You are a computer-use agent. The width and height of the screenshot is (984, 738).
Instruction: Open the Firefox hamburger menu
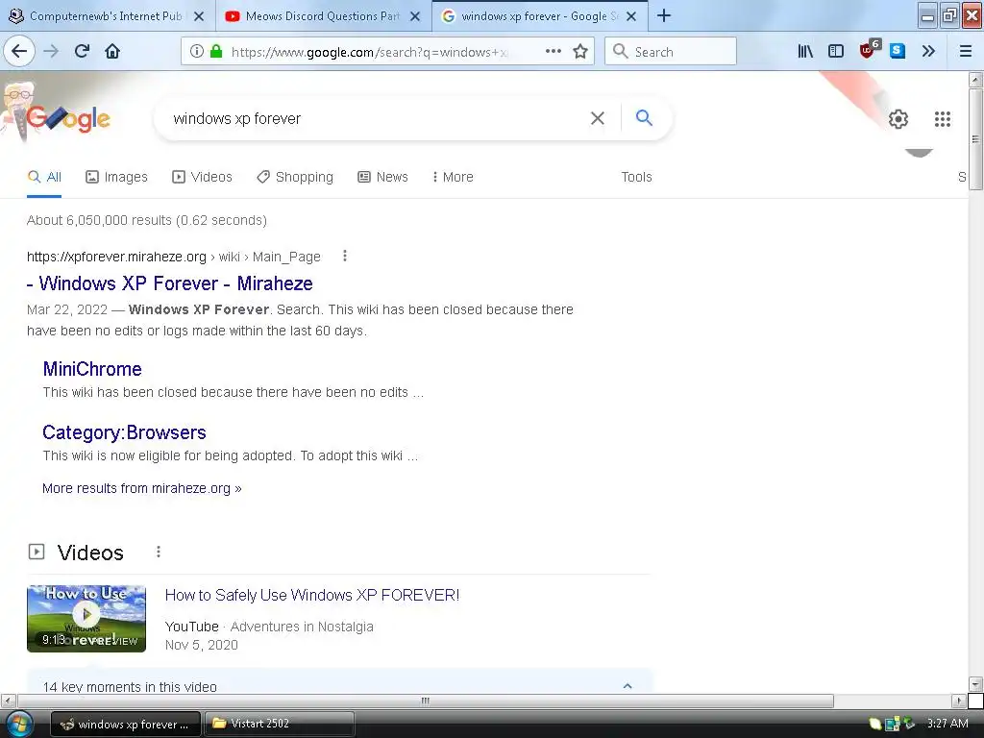click(966, 51)
